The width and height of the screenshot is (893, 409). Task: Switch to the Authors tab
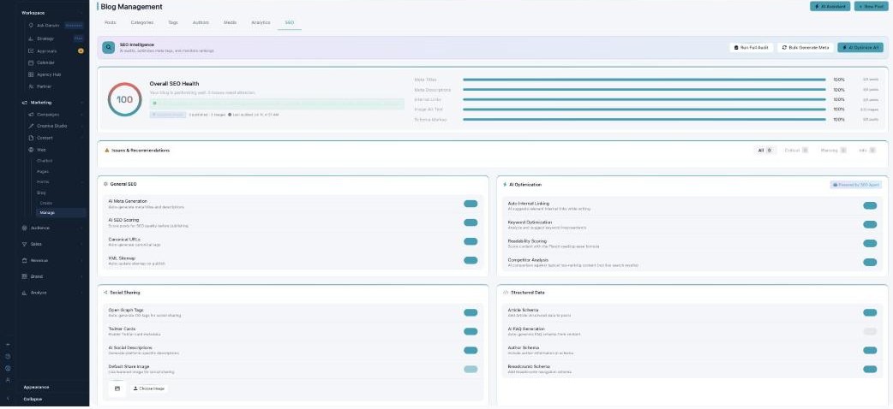(201, 22)
